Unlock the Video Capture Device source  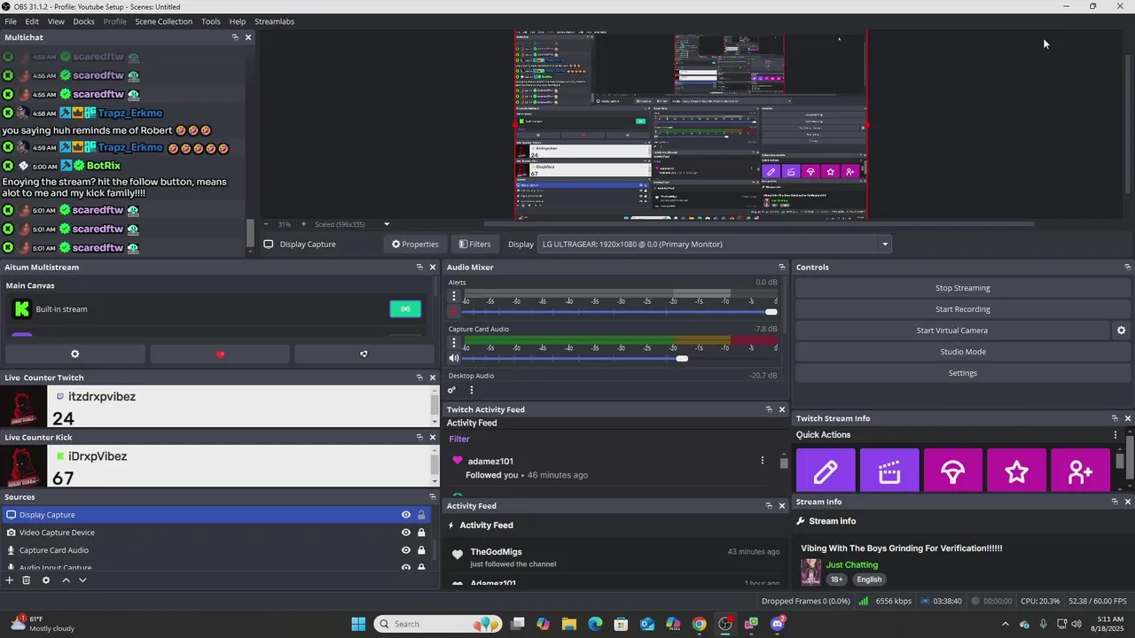click(x=421, y=533)
